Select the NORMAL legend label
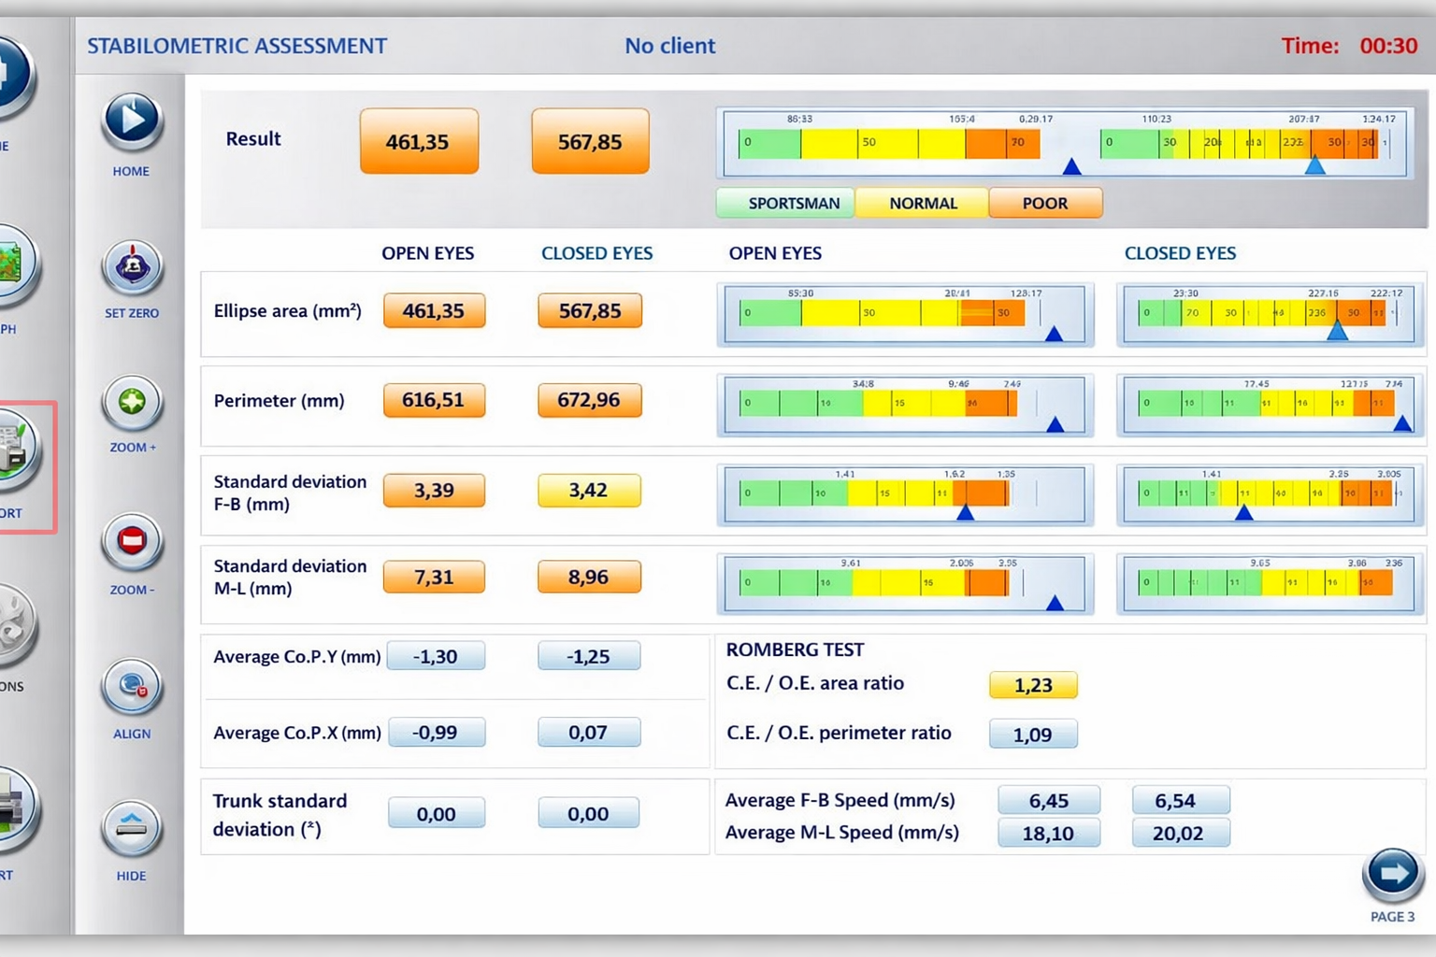Viewport: 1436px width, 957px height. click(x=922, y=203)
